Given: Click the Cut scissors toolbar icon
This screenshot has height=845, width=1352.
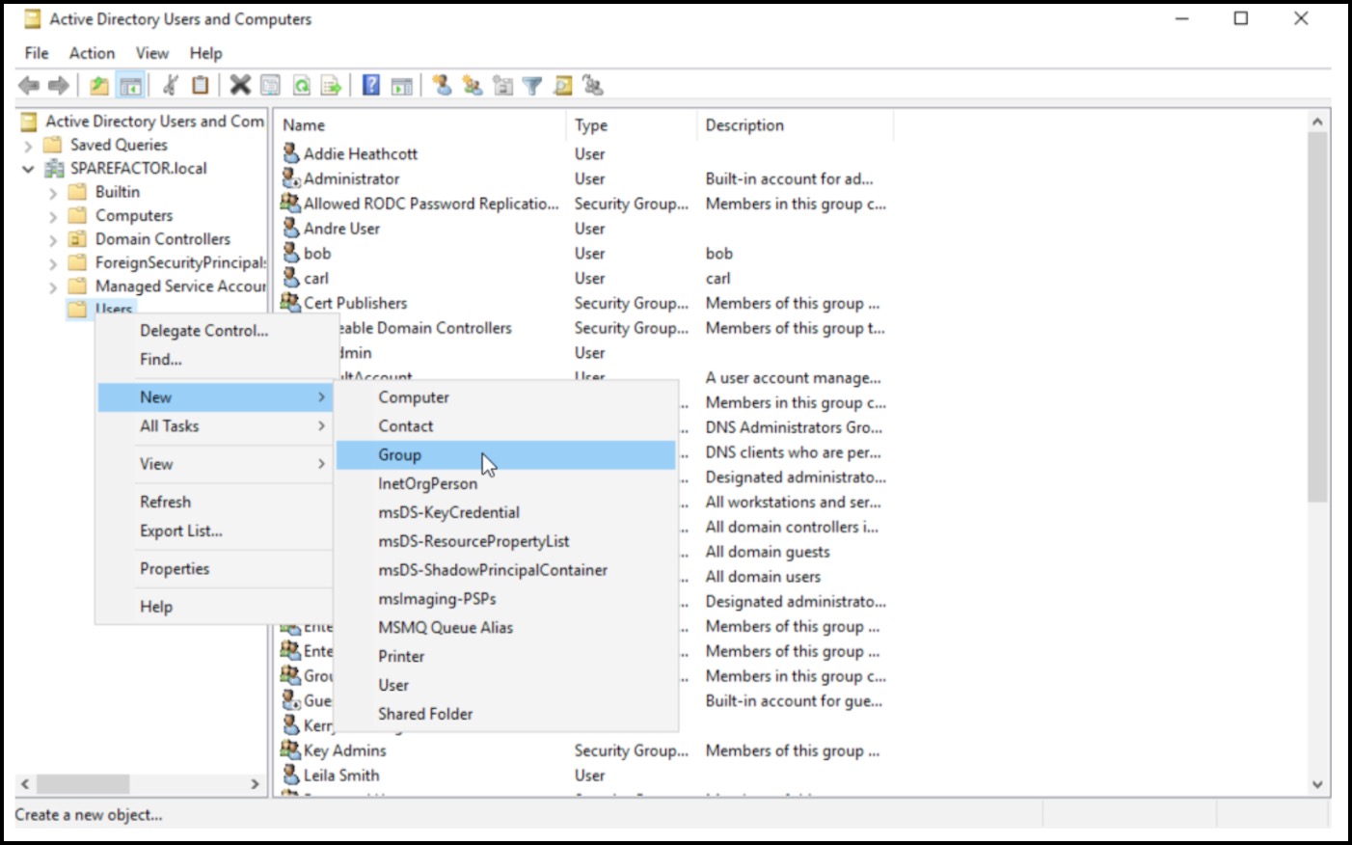Looking at the screenshot, I should [171, 86].
